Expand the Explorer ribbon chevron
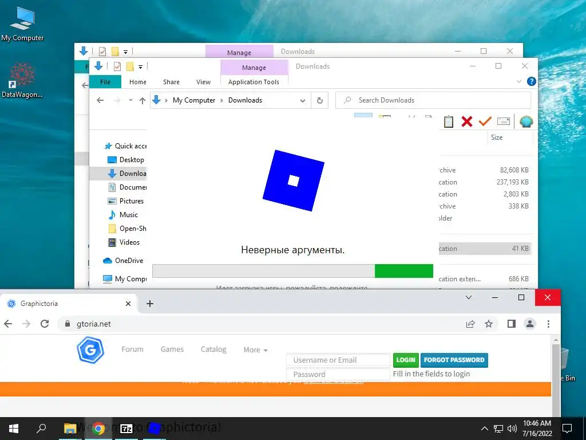Screen dimensions: 586x440 point(518,81)
